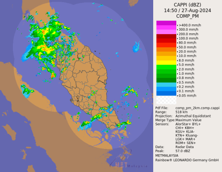This screenshot has width=222, height=172.
Task: Click the 100.0 mm/h dark red swatch
Action: click(166, 36)
